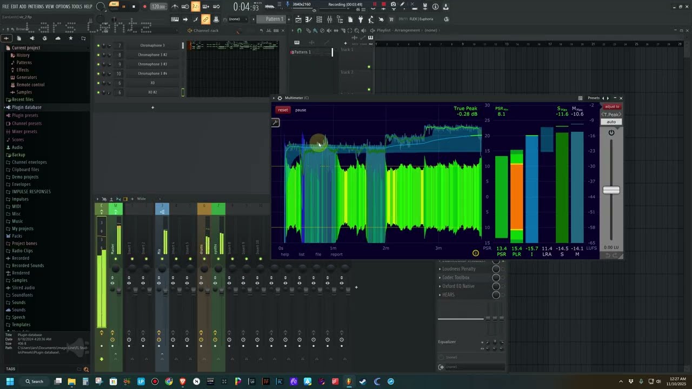Click report link in Multimeter
Viewport: 692px width, 389px height.
(336, 254)
